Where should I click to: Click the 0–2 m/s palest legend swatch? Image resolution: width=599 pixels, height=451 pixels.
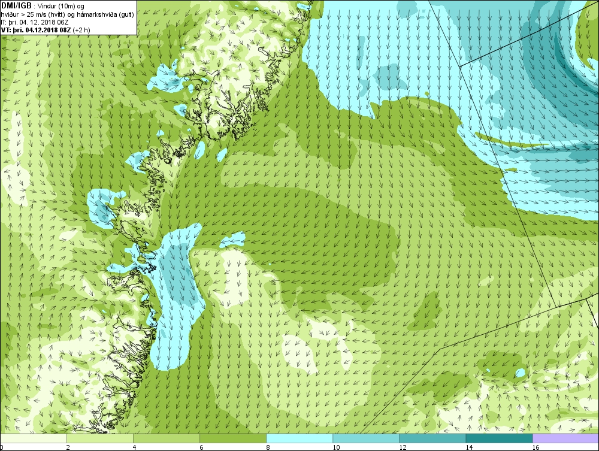point(34,438)
